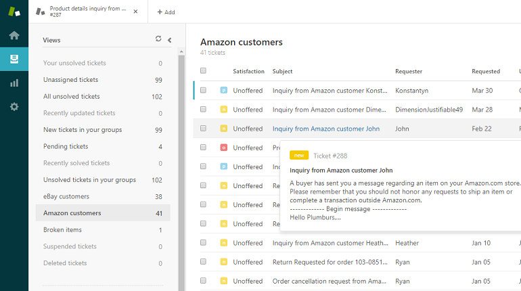
Task: Check the select-all tickets checkbox in header
Action: click(x=203, y=71)
